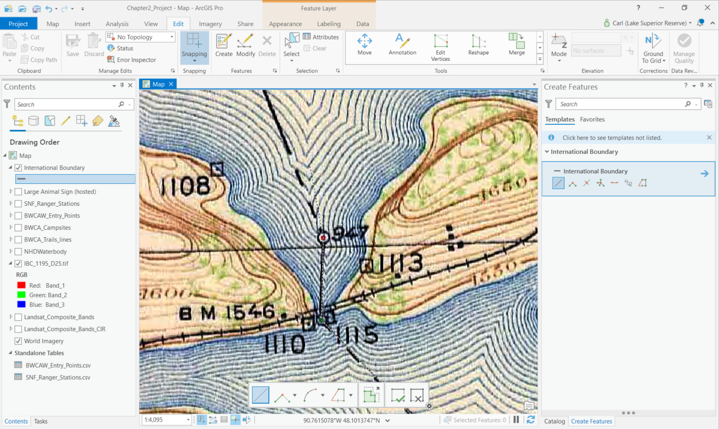Open the Attributes pane

coord(321,37)
